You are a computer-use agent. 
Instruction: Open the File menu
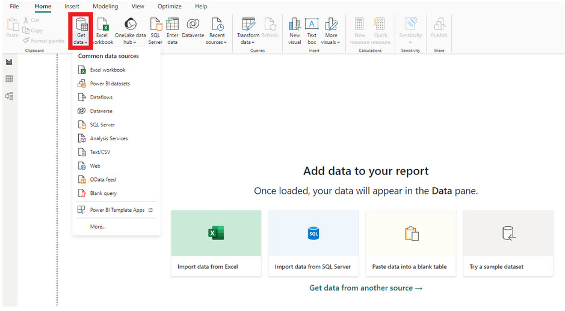pos(14,7)
